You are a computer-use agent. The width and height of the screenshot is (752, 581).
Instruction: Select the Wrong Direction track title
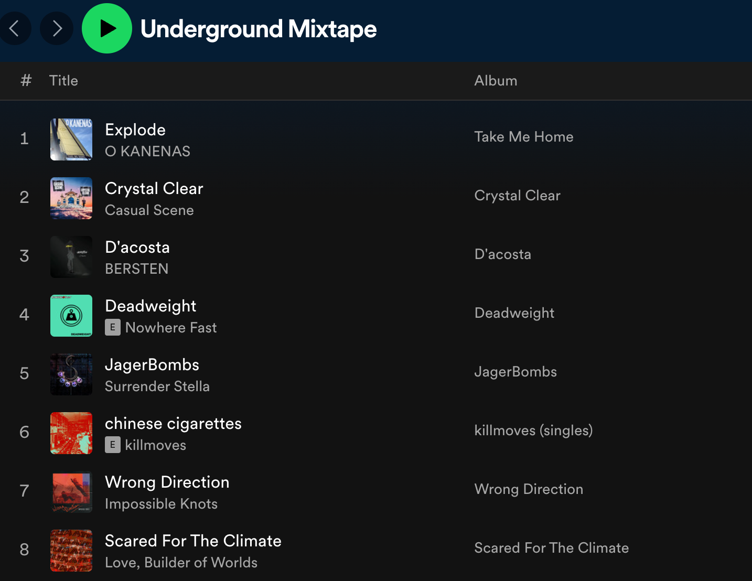pos(167,482)
